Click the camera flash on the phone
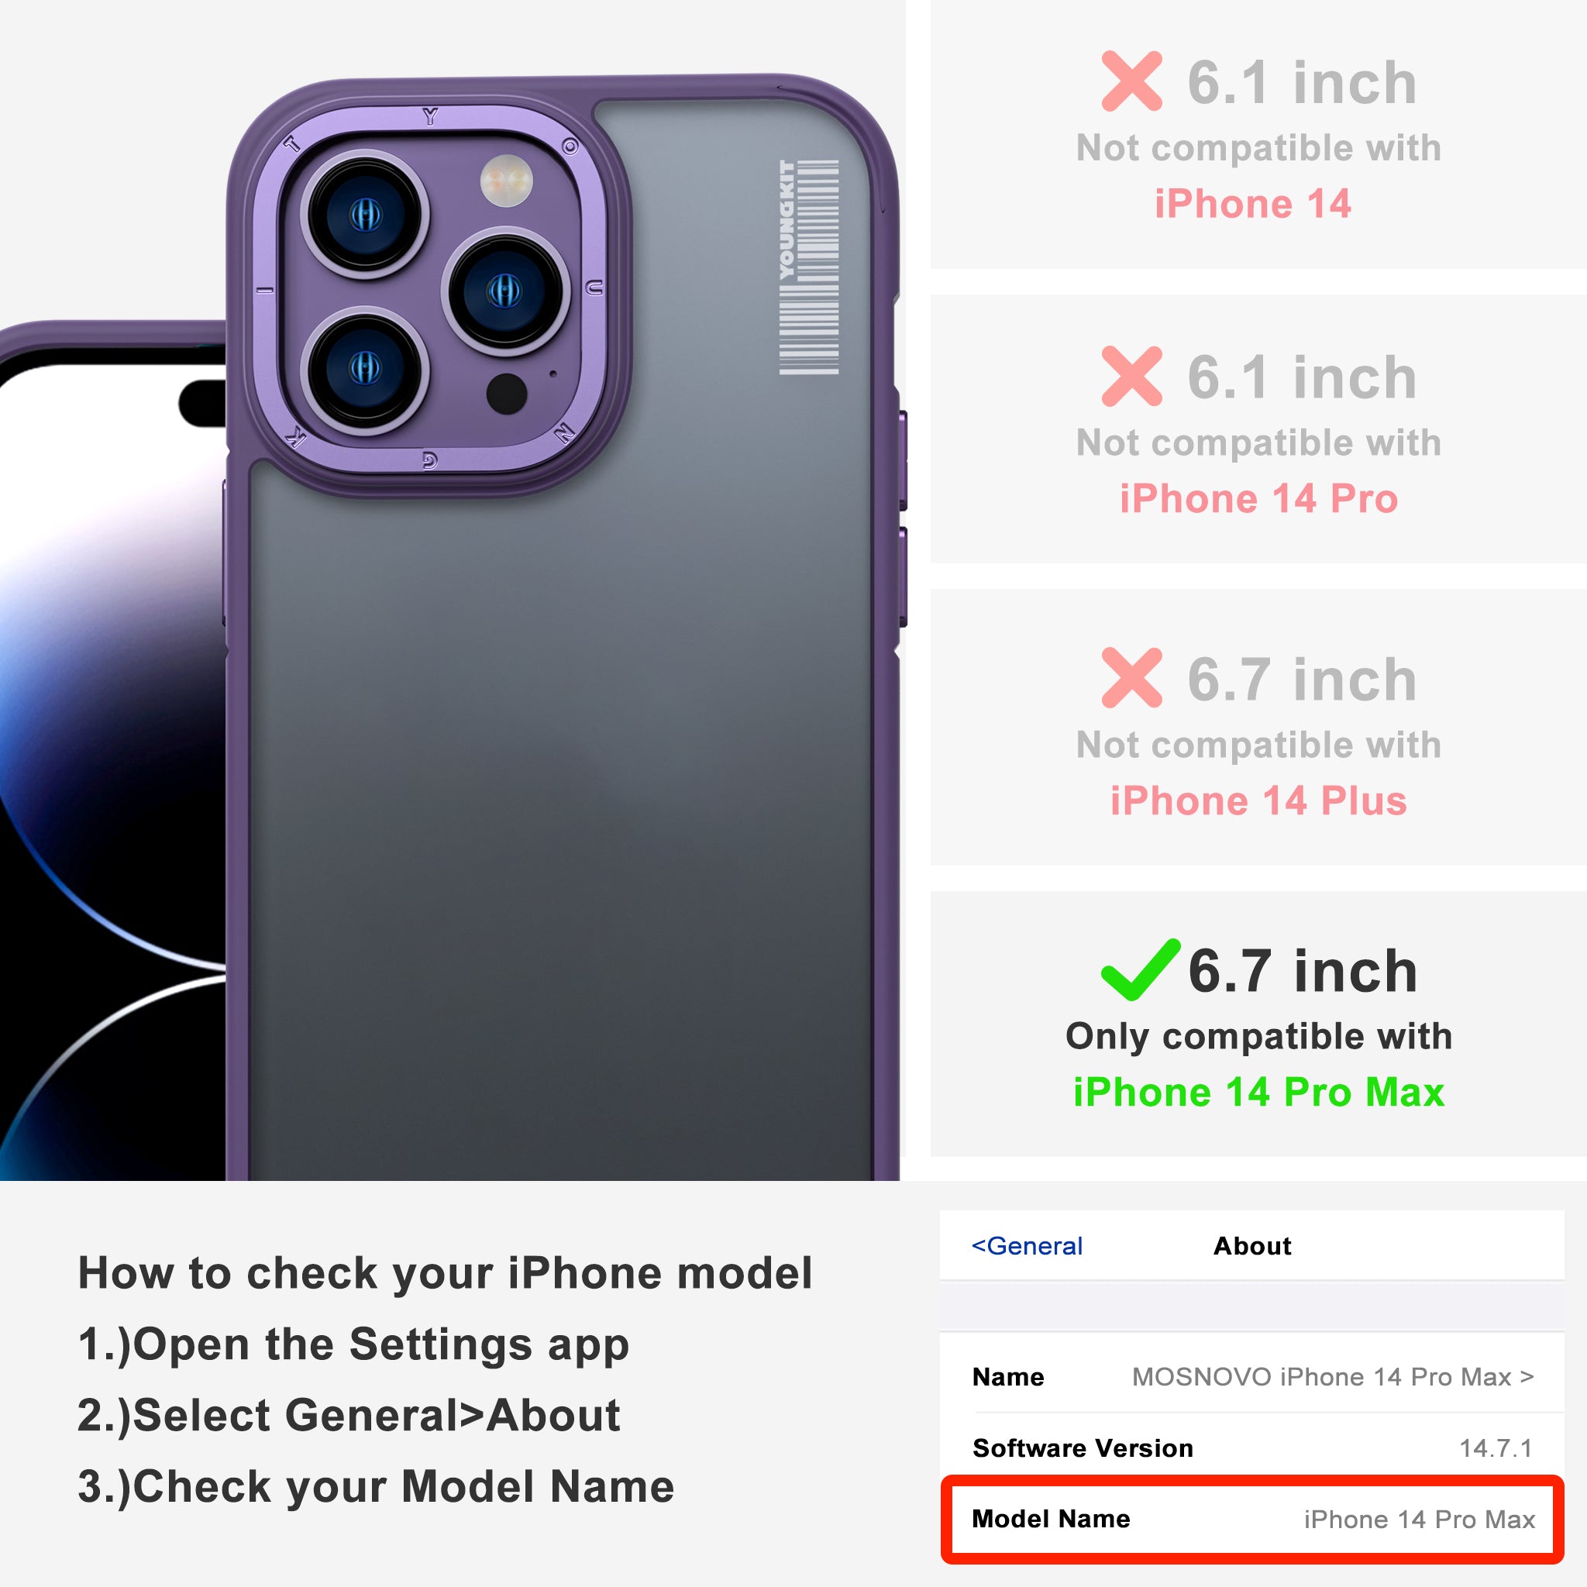The height and width of the screenshot is (1587, 1587). click(506, 181)
